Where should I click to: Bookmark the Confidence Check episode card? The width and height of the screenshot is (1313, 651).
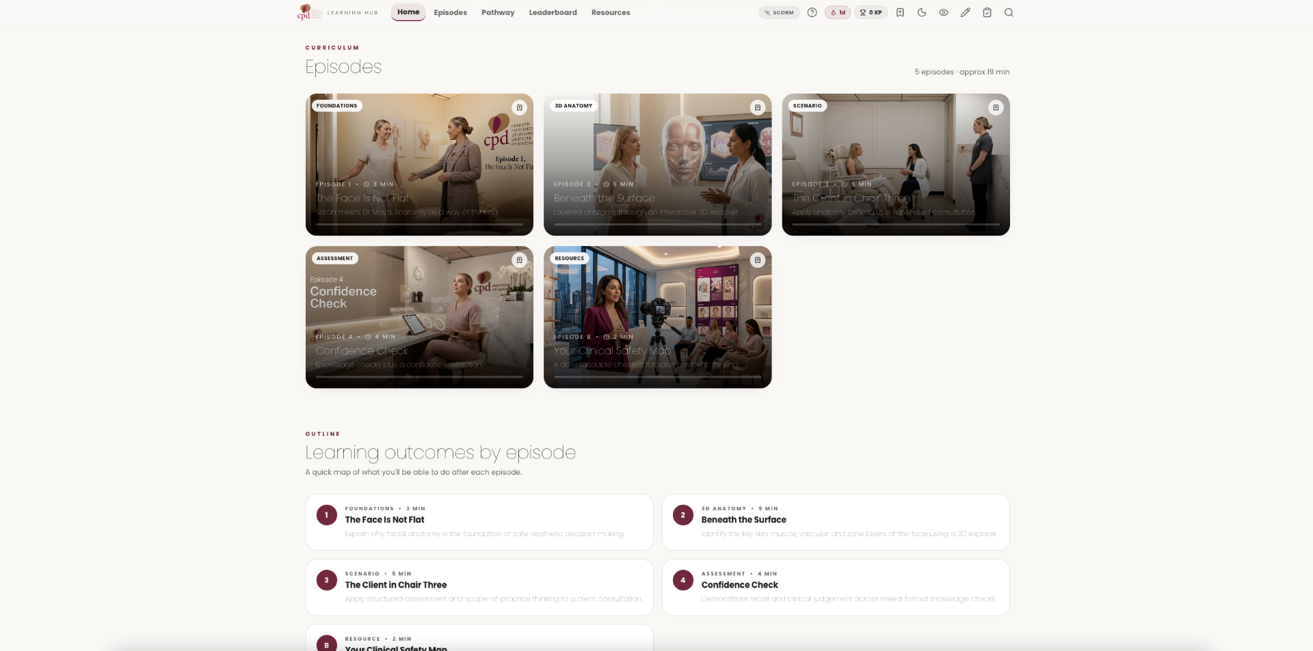pyautogui.click(x=520, y=260)
